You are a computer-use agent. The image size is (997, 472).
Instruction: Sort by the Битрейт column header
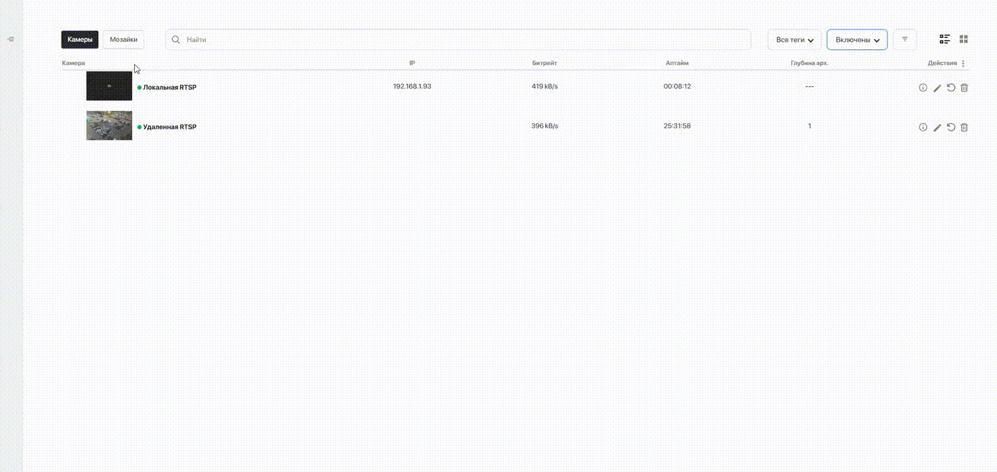(544, 63)
